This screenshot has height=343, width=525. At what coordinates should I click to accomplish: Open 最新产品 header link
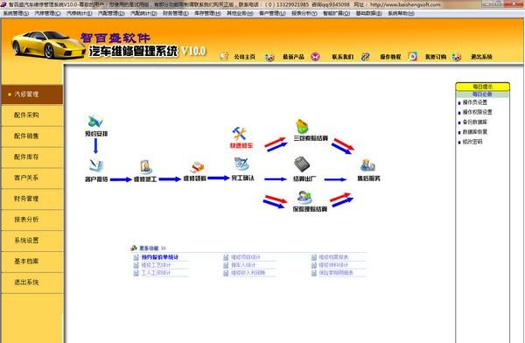pyautogui.click(x=293, y=57)
